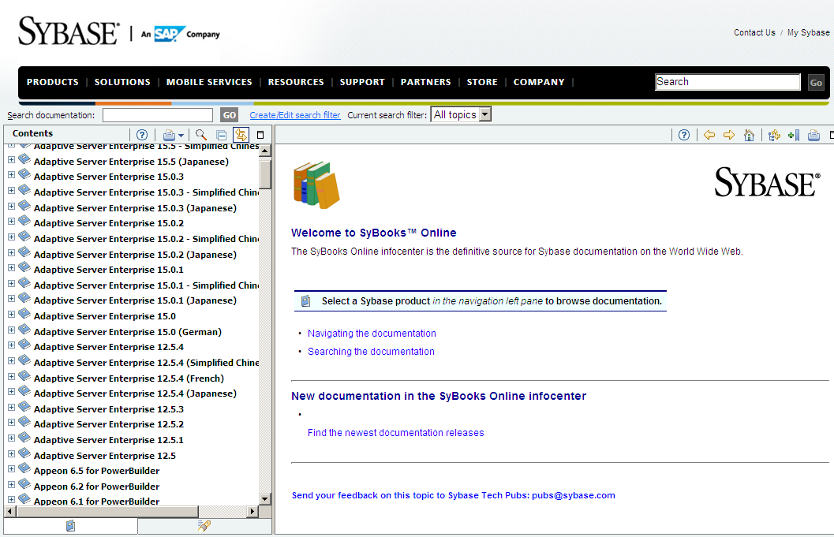Switch to the Contents view at the bottom of the pane
The width and height of the screenshot is (834, 537).
[x=71, y=526]
